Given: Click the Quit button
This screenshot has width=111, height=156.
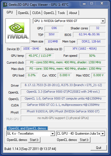Looking at the screenshot, I should 99,148.
